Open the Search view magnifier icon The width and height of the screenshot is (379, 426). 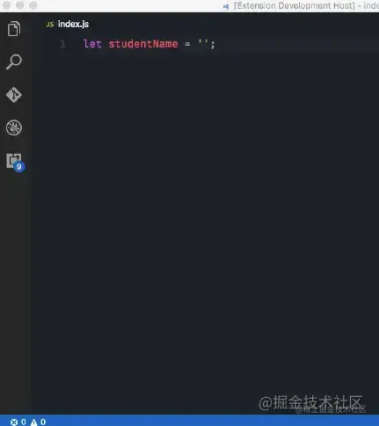click(x=14, y=61)
